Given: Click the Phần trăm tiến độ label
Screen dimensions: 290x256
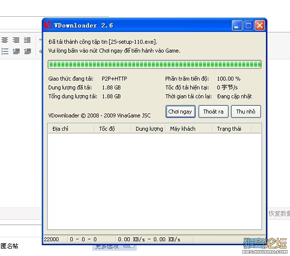Looking at the screenshot, I should point(187,79).
